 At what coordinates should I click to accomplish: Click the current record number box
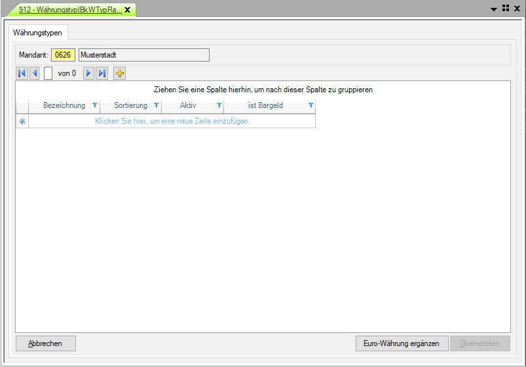(x=48, y=73)
